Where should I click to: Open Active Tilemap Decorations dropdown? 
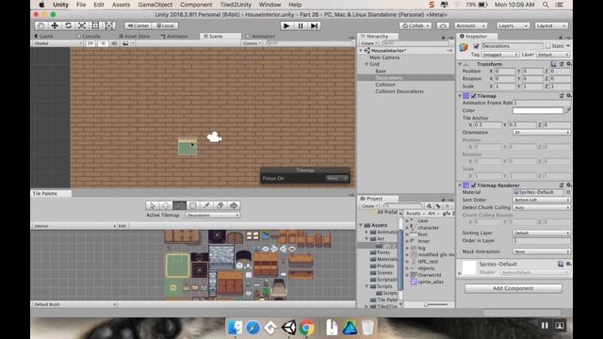pyautogui.click(x=213, y=216)
